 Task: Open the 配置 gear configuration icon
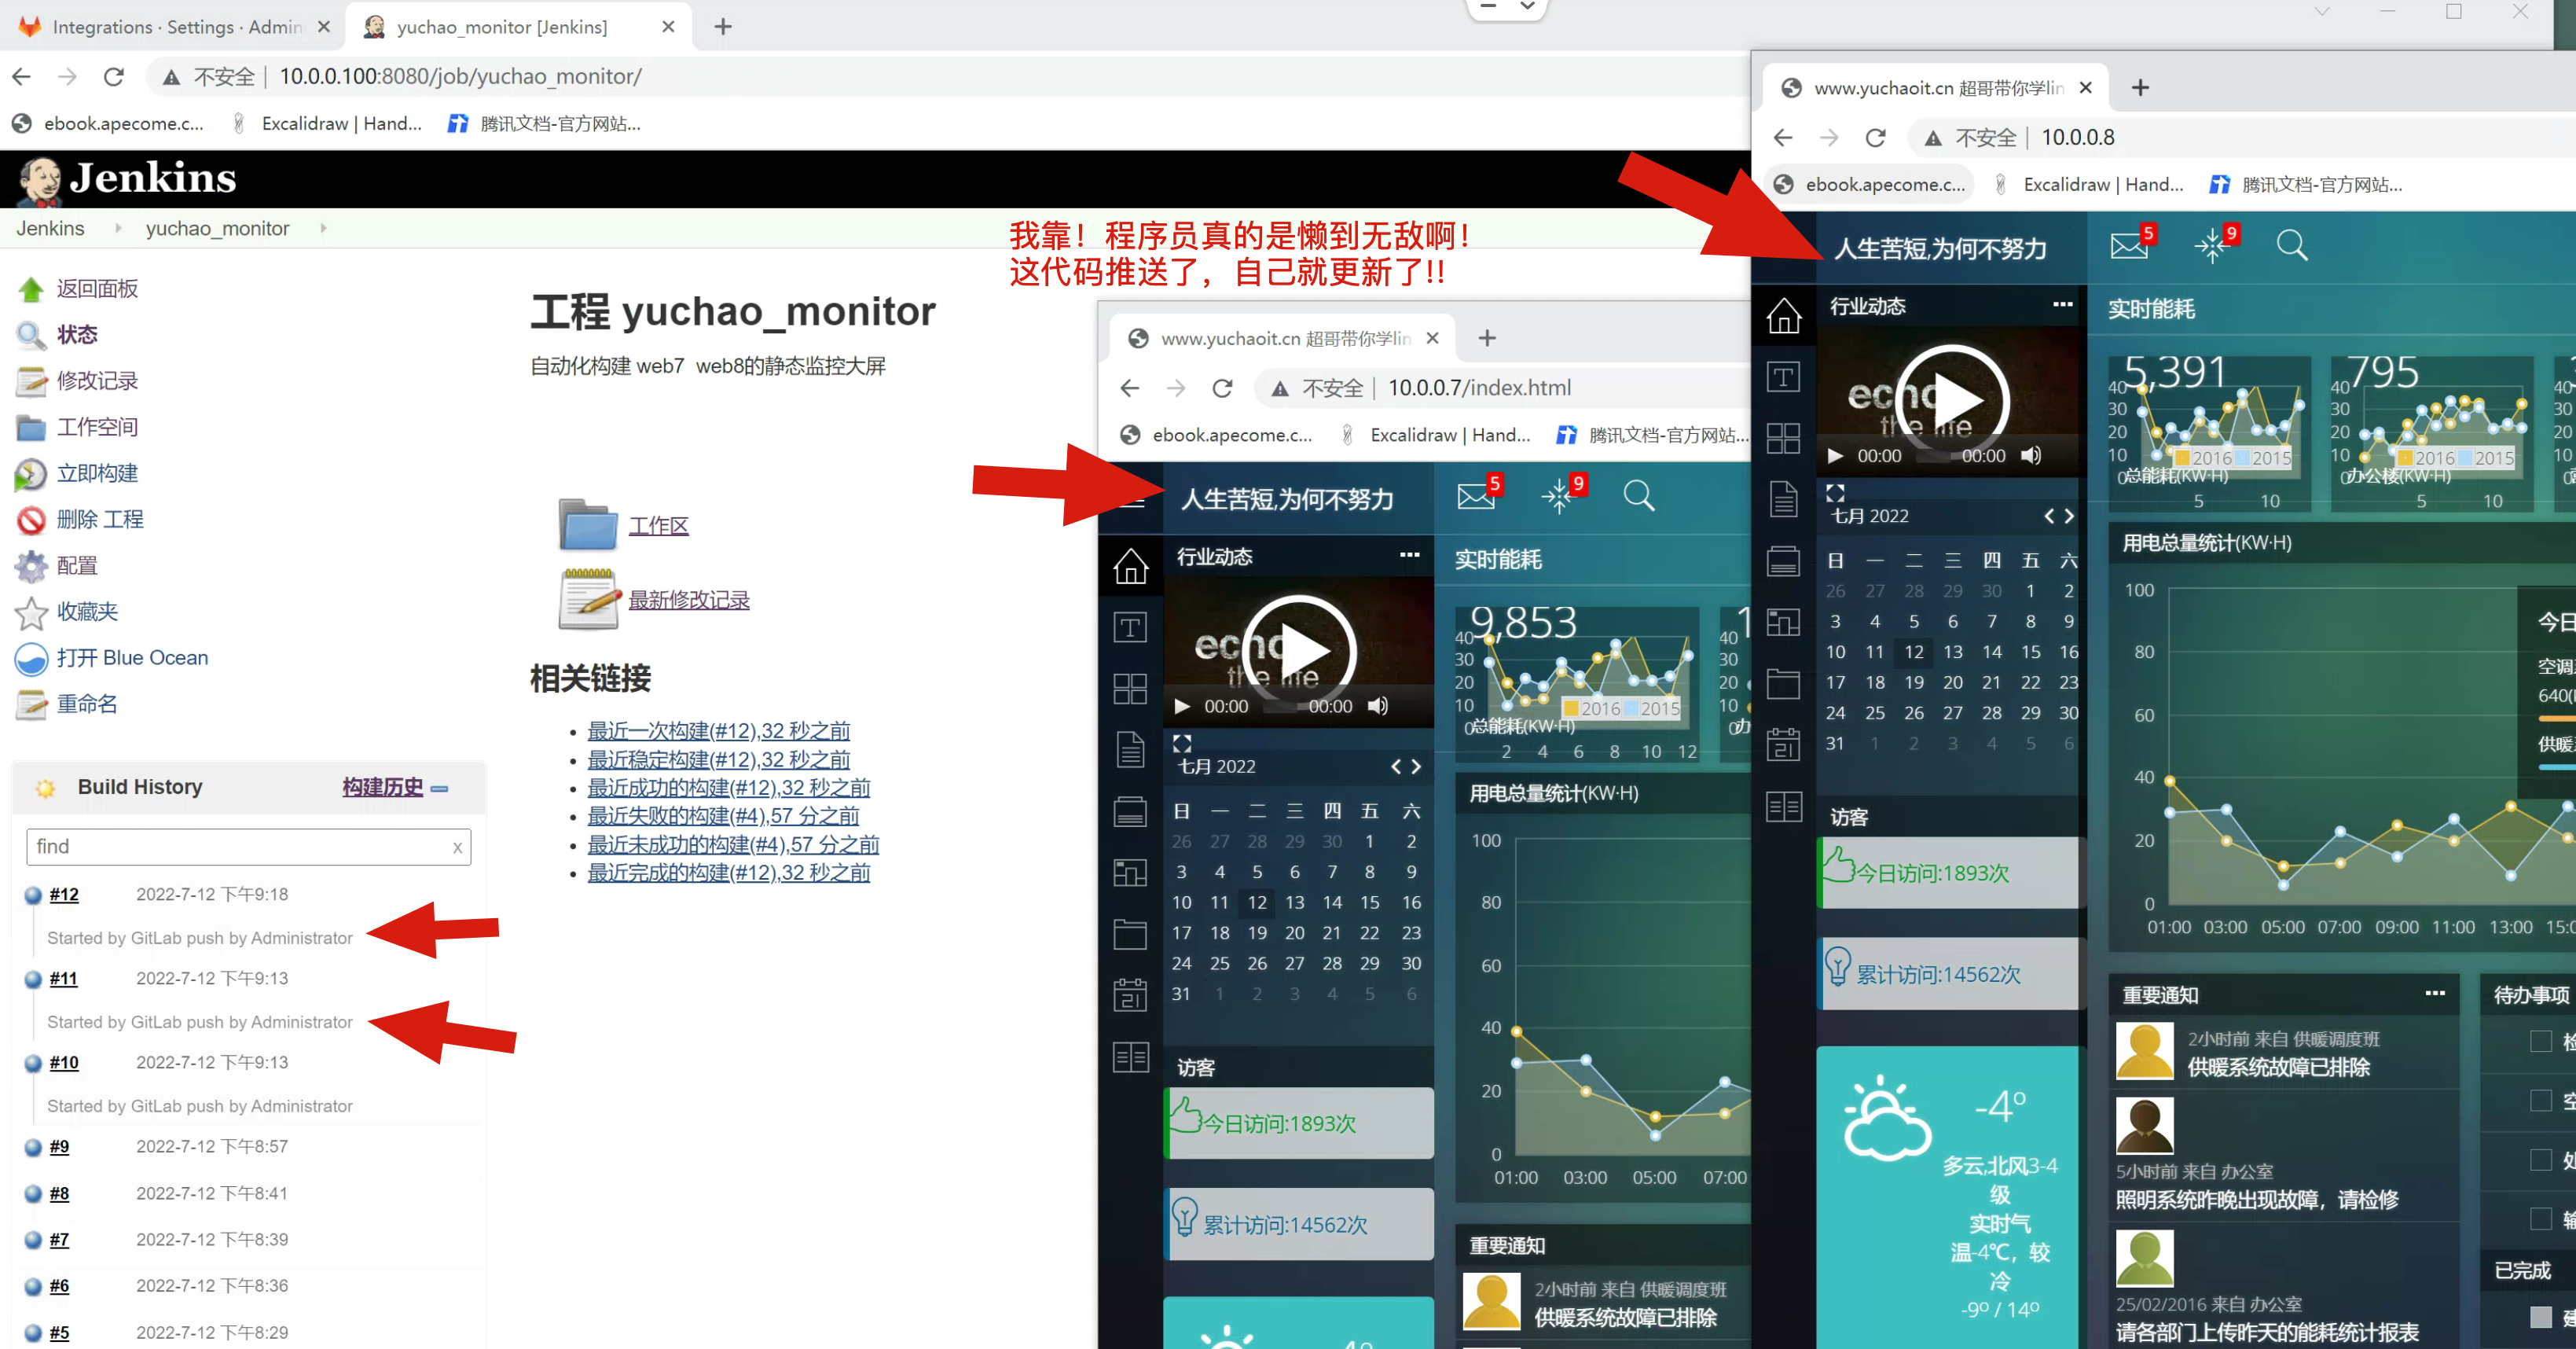coord(30,566)
